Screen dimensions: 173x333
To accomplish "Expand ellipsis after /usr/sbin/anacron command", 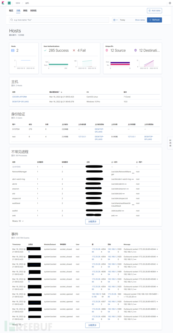I will [128, 189].
